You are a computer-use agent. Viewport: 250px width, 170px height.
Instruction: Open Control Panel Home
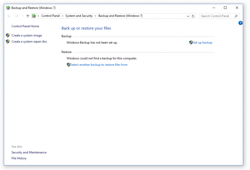(x=25, y=26)
